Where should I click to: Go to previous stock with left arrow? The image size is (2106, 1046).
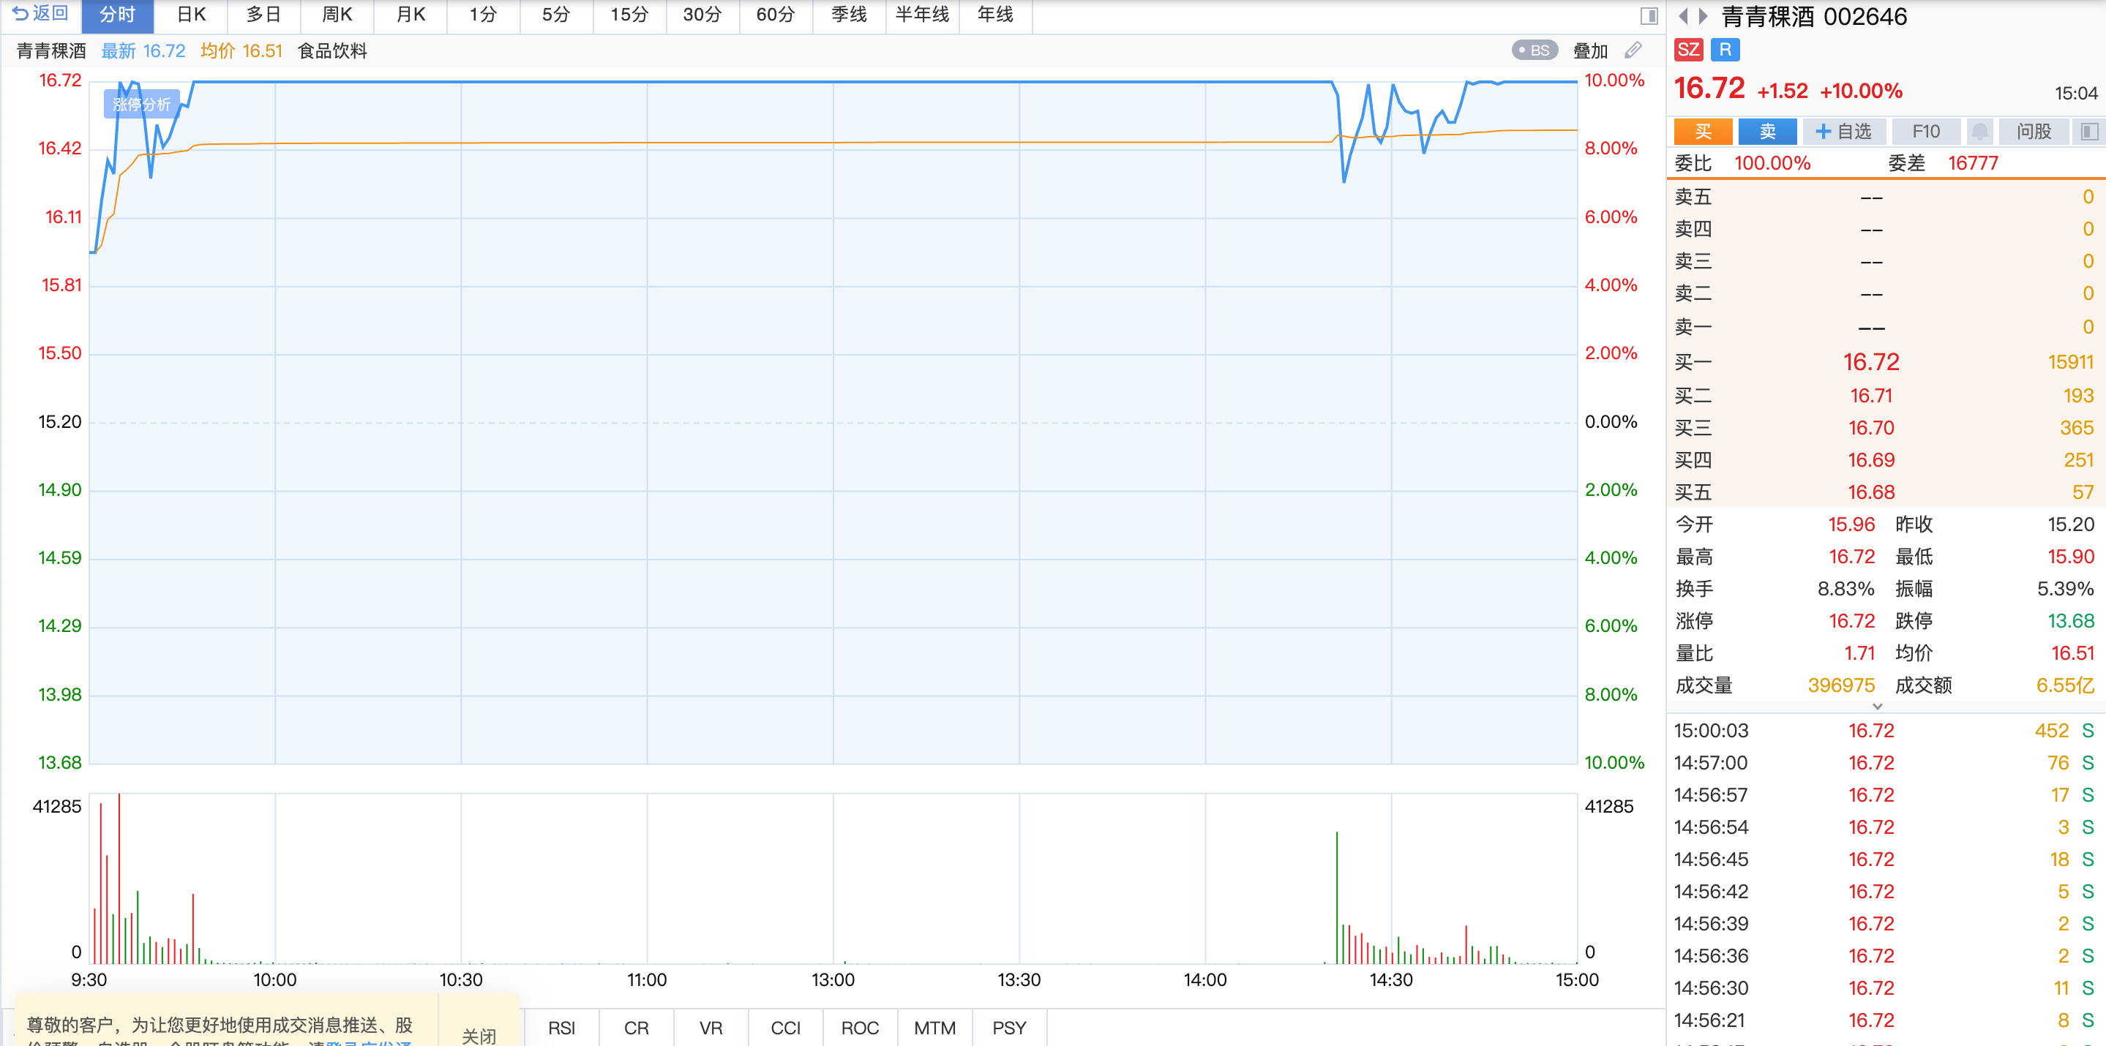click(1683, 16)
